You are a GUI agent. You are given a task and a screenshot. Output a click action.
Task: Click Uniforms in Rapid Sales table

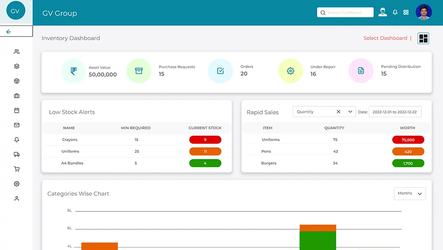[271, 139]
